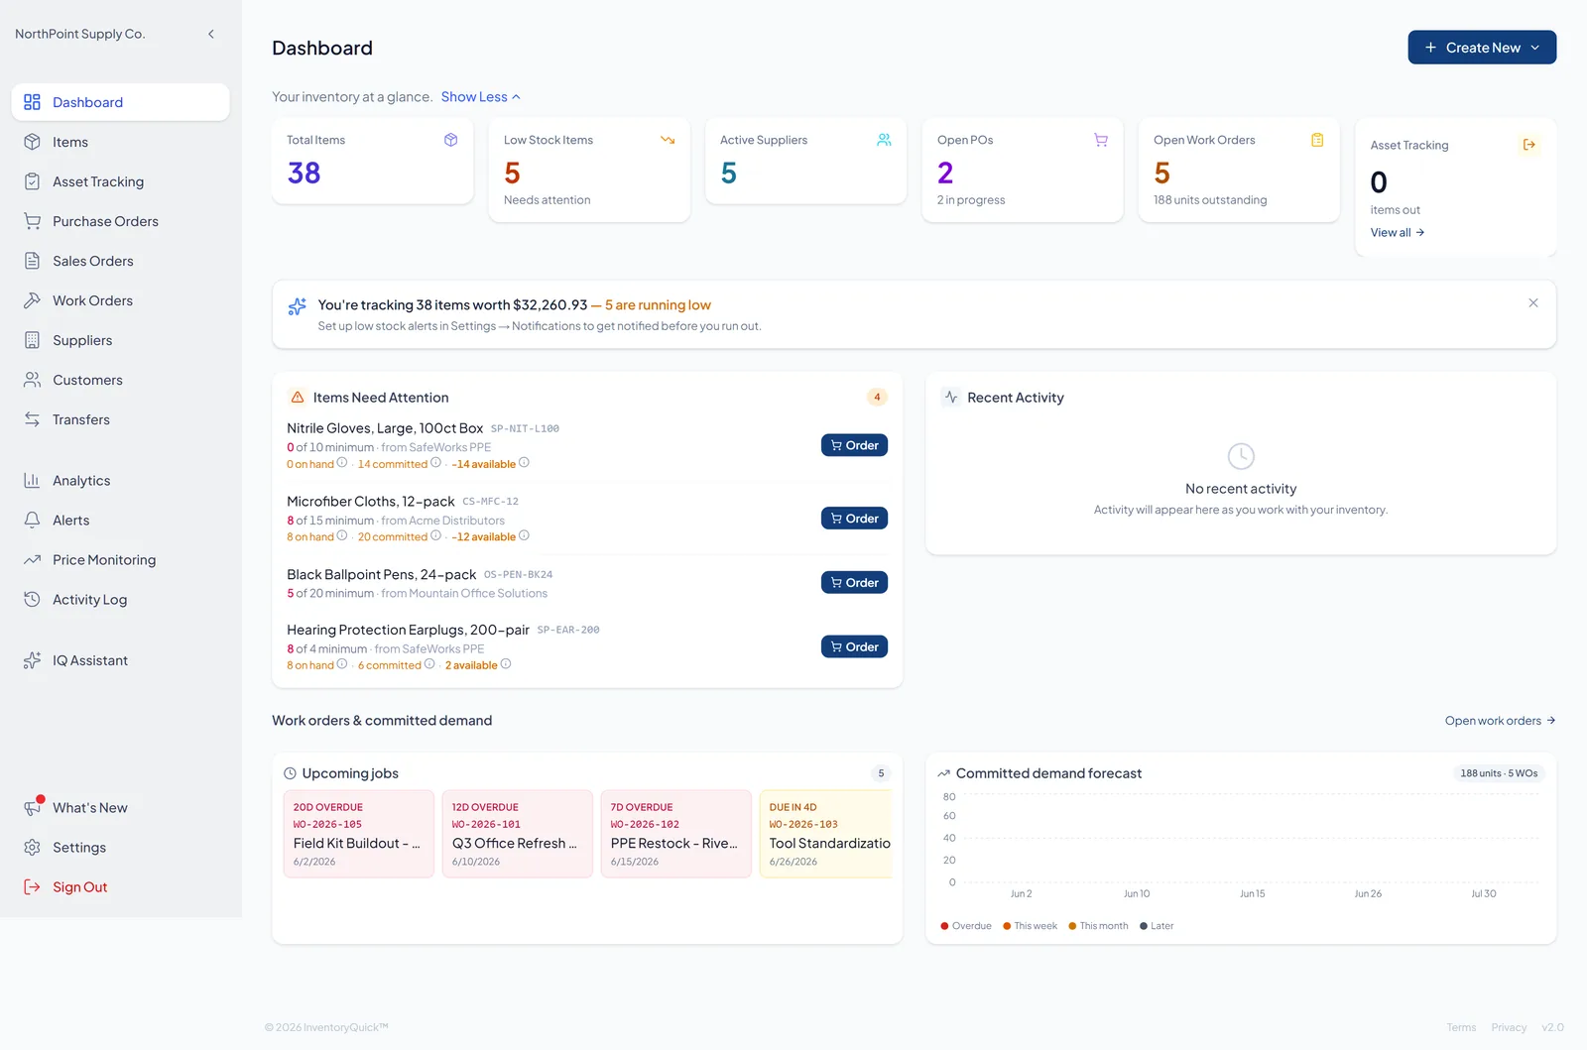Dismiss the inventory tracking banner
The width and height of the screenshot is (1587, 1050).
click(x=1533, y=302)
